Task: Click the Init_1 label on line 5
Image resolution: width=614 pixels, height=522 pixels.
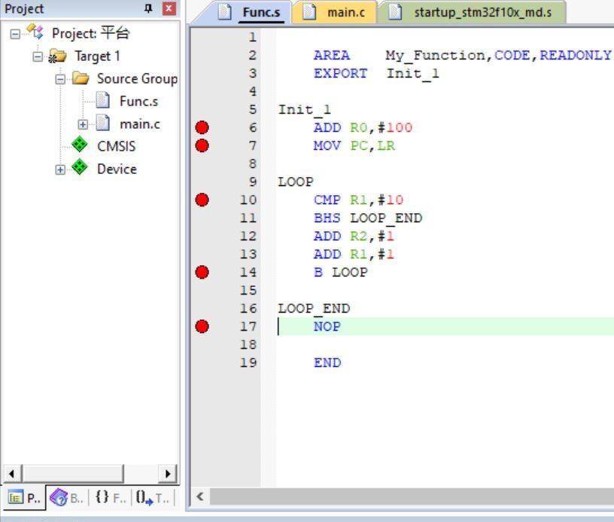Action: click(x=304, y=110)
